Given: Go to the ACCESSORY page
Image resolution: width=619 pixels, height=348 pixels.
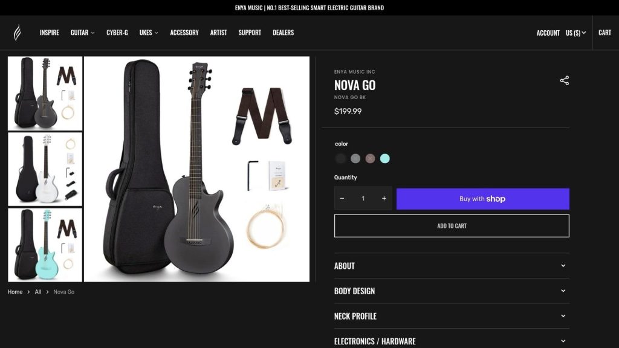Looking at the screenshot, I should pyautogui.click(x=184, y=33).
